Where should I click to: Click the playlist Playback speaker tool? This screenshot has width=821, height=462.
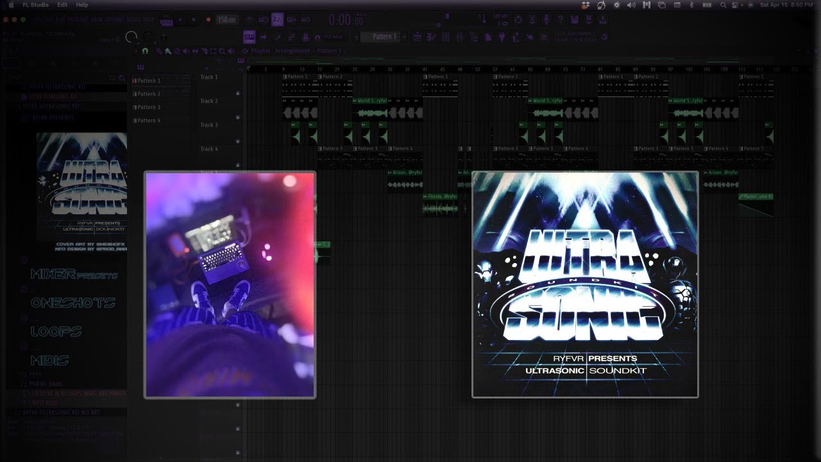[230, 51]
